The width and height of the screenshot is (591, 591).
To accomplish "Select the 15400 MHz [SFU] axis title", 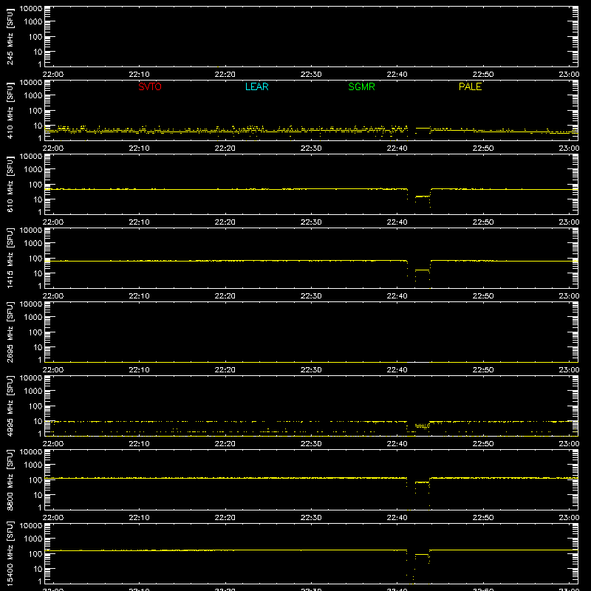I will pyautogui.click(x=10, y=553).
